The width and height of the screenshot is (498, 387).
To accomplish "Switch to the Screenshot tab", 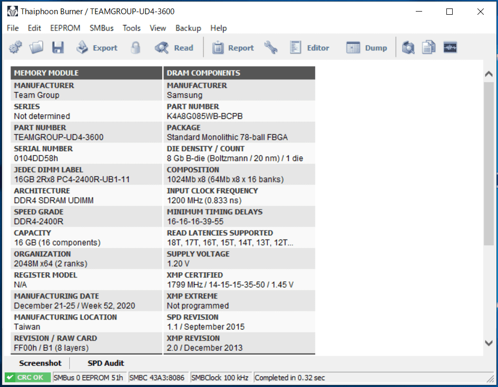I will click(x=41, y=363).
